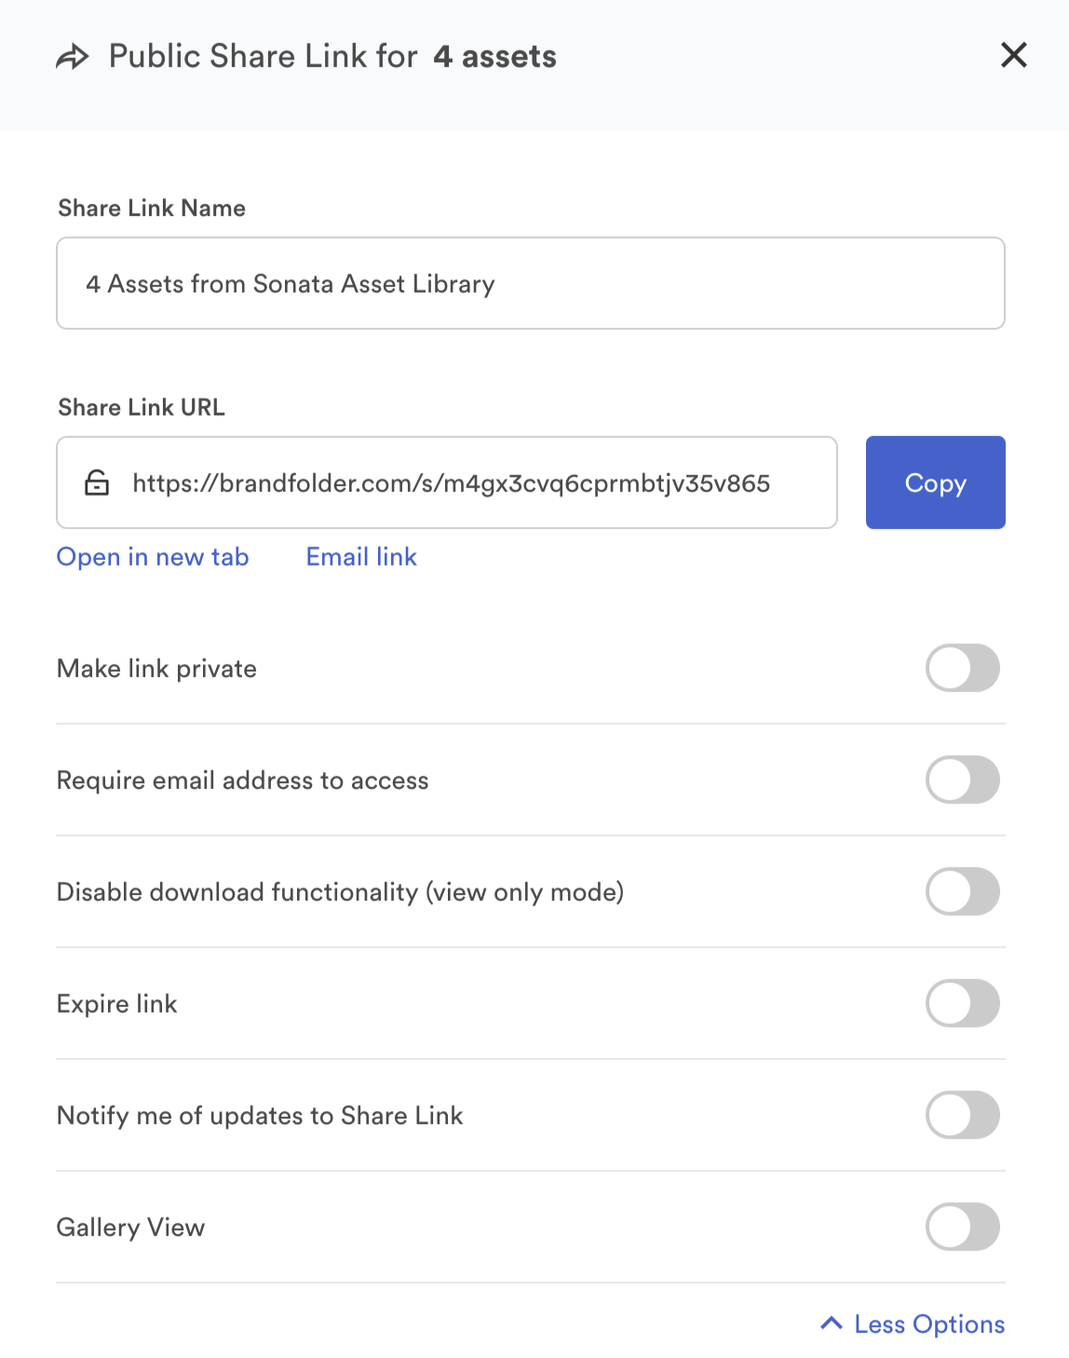
Task: Open the link in new tab
Action: (153, 557)
